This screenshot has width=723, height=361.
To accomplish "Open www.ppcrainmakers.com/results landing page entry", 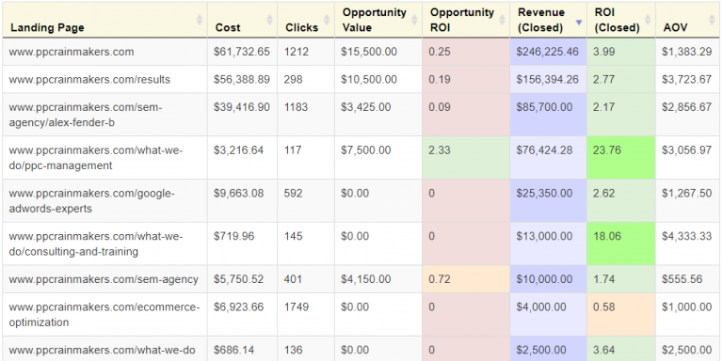I will click(x=89, y=79).
